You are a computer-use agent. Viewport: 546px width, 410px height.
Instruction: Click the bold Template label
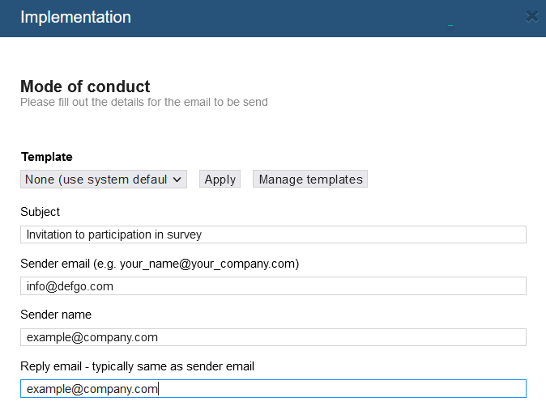point(47,157)
